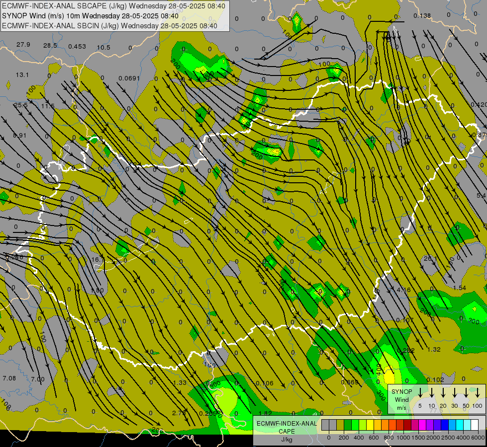487x447 pixels.
Task: Click the map value 0.107
Action: pyautogui.click(x=405, y=320)
